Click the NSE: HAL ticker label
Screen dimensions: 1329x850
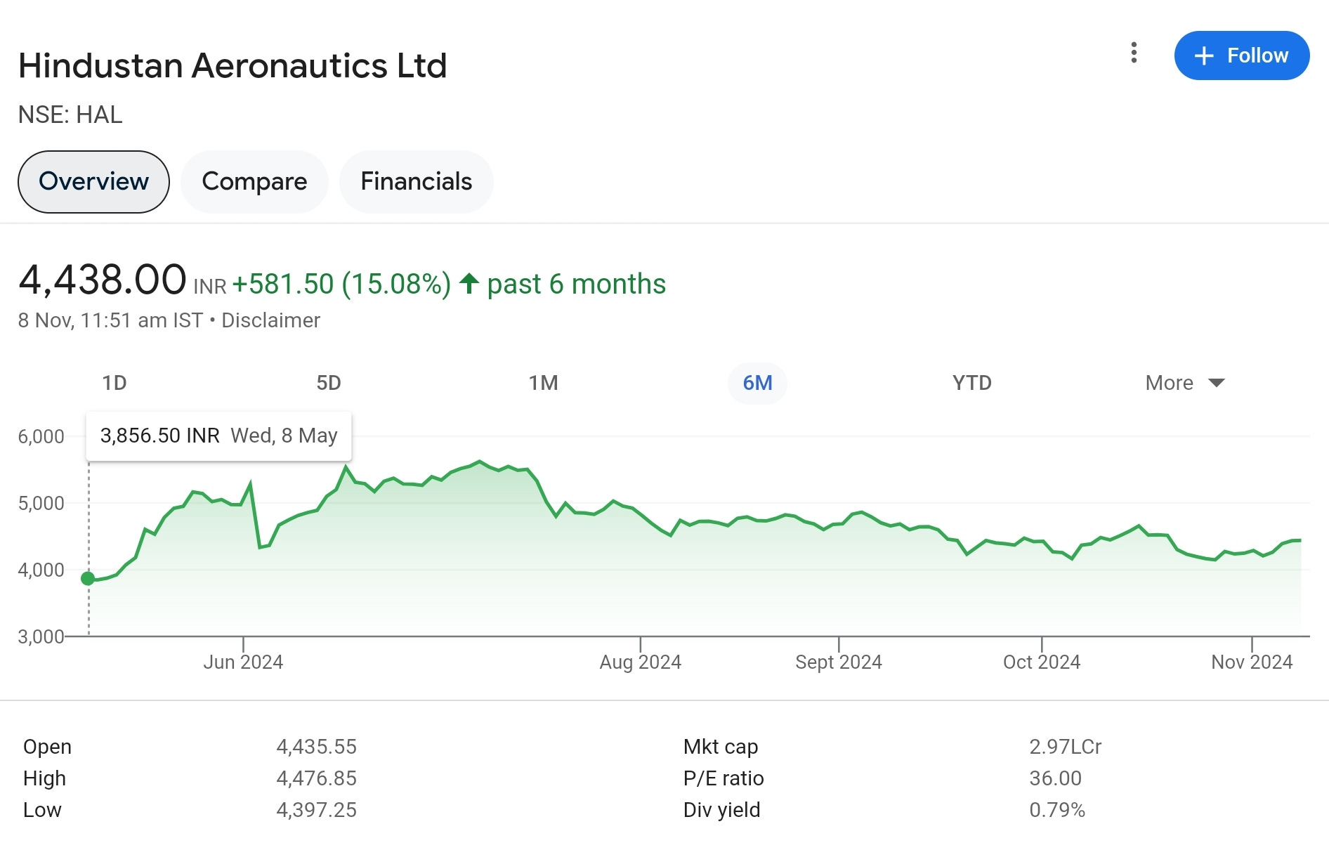[x=70, y=115]
